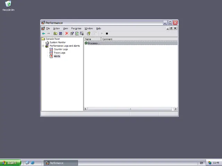
Task: Toggle Show/Hide Console Tree icon
Action: pos(60,34)
